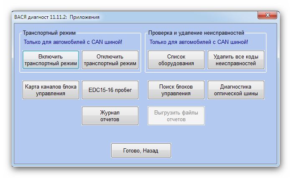Click Транспортный режим group label
This screenshot has width=291, height=178.
coord(49,33)
